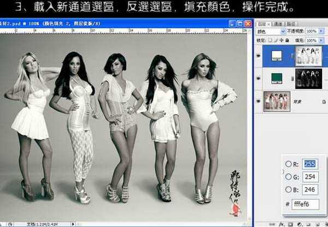This screenshot has height=227, width=328.
Task: Click the lock all padlock icon
Action: coord(286,41)
